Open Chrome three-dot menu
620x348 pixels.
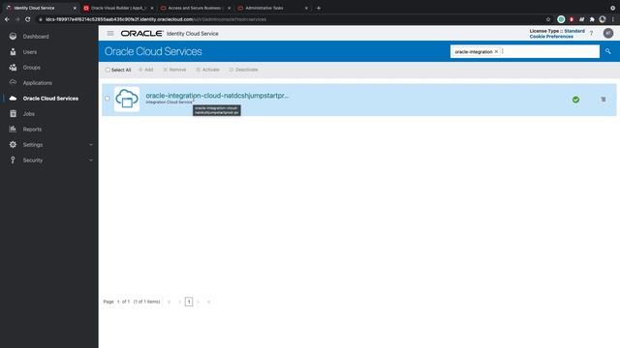click(613, 19)
